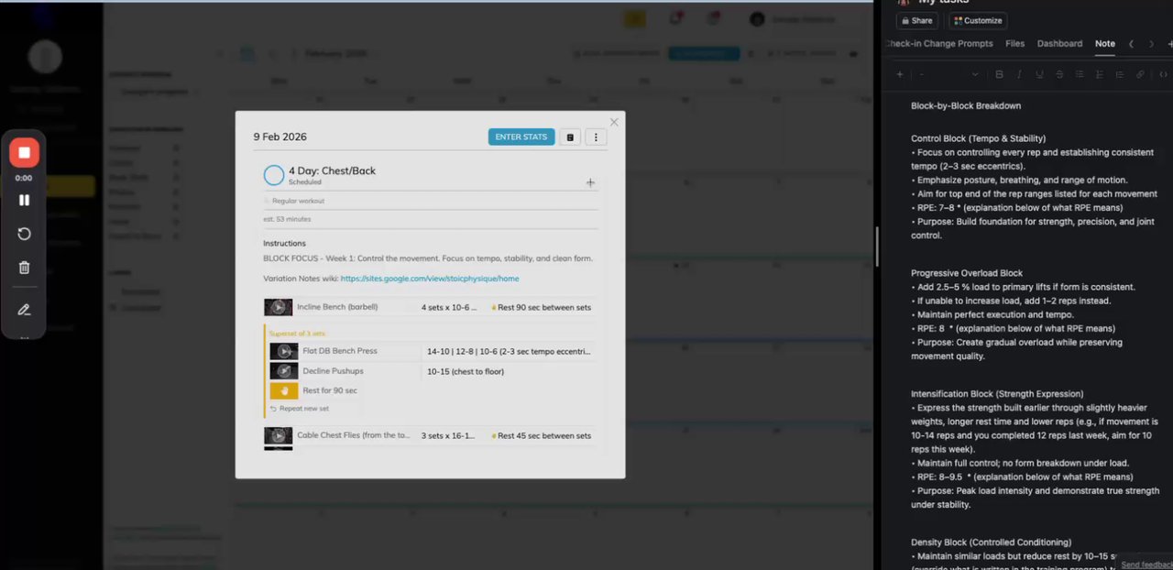
Task: Pause the recording in the recorder panel
Action: click(x=25, y=200)
